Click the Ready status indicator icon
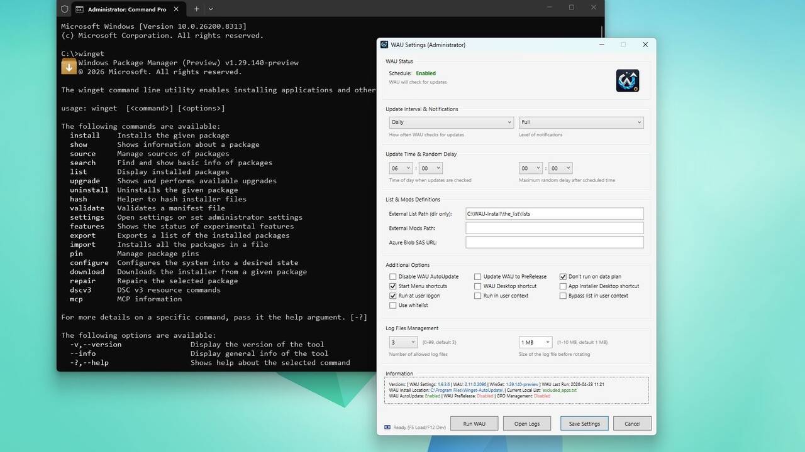The height and width of the screenshot is (452, 805). tap(387, 428)
